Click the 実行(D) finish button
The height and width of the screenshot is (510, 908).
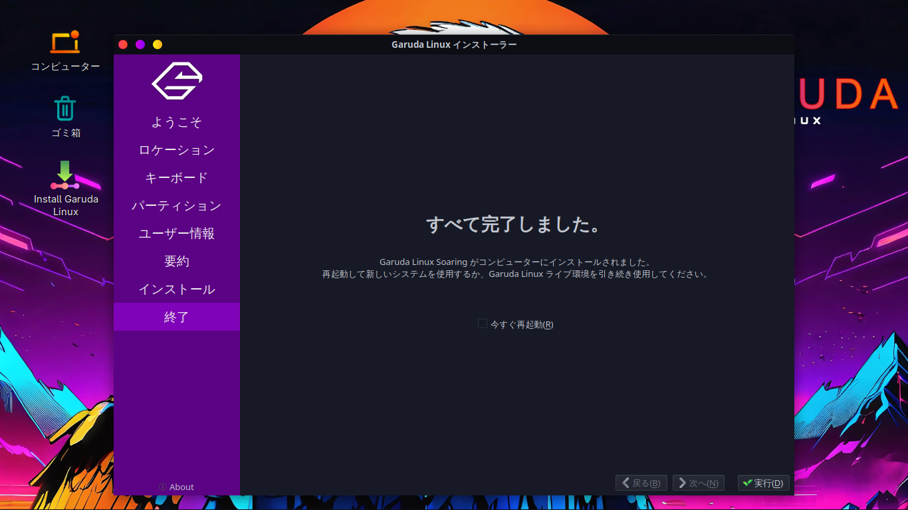763,483
